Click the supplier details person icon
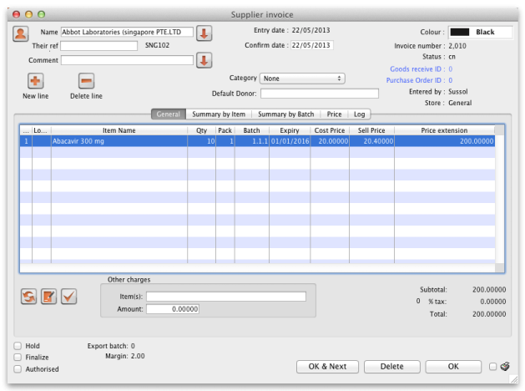The width and height of the screenshot is (525, 391). tap(21, 33)
